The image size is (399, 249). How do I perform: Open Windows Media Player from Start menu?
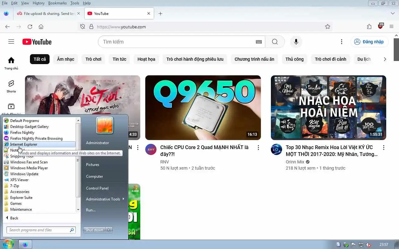(x=39, y=168)
